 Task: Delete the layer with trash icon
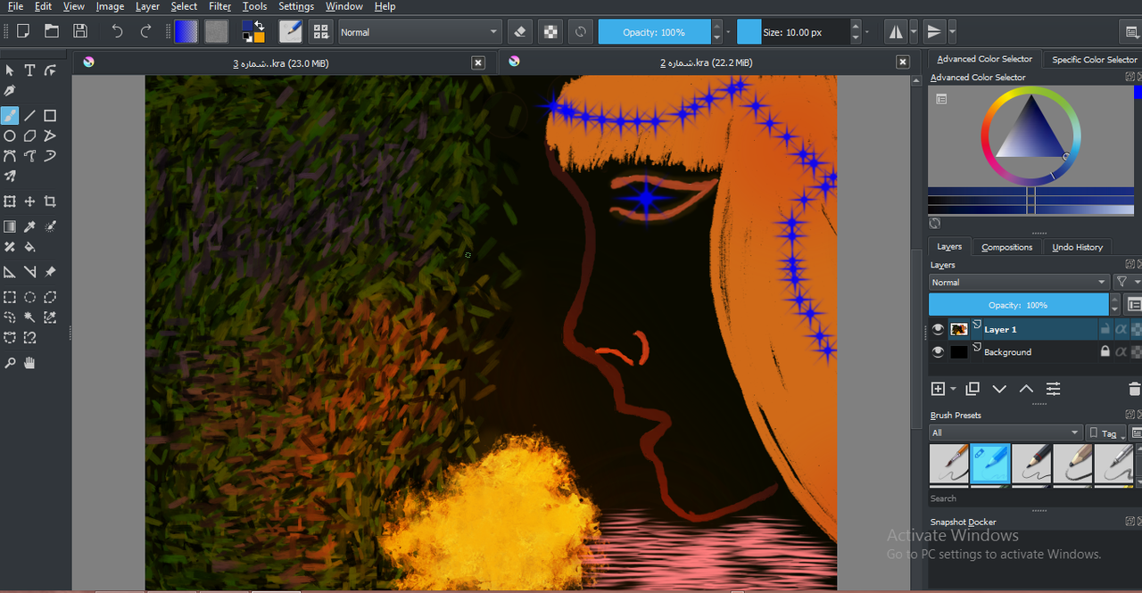(x=1134, y=389)
